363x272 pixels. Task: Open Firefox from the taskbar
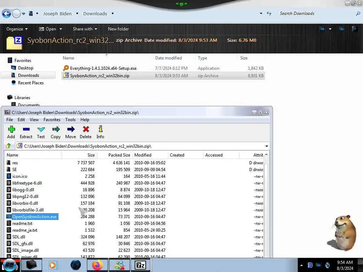[97, 265]
